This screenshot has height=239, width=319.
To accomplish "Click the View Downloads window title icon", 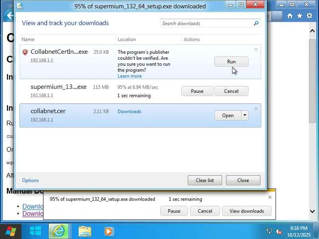I will coord(20,6).
